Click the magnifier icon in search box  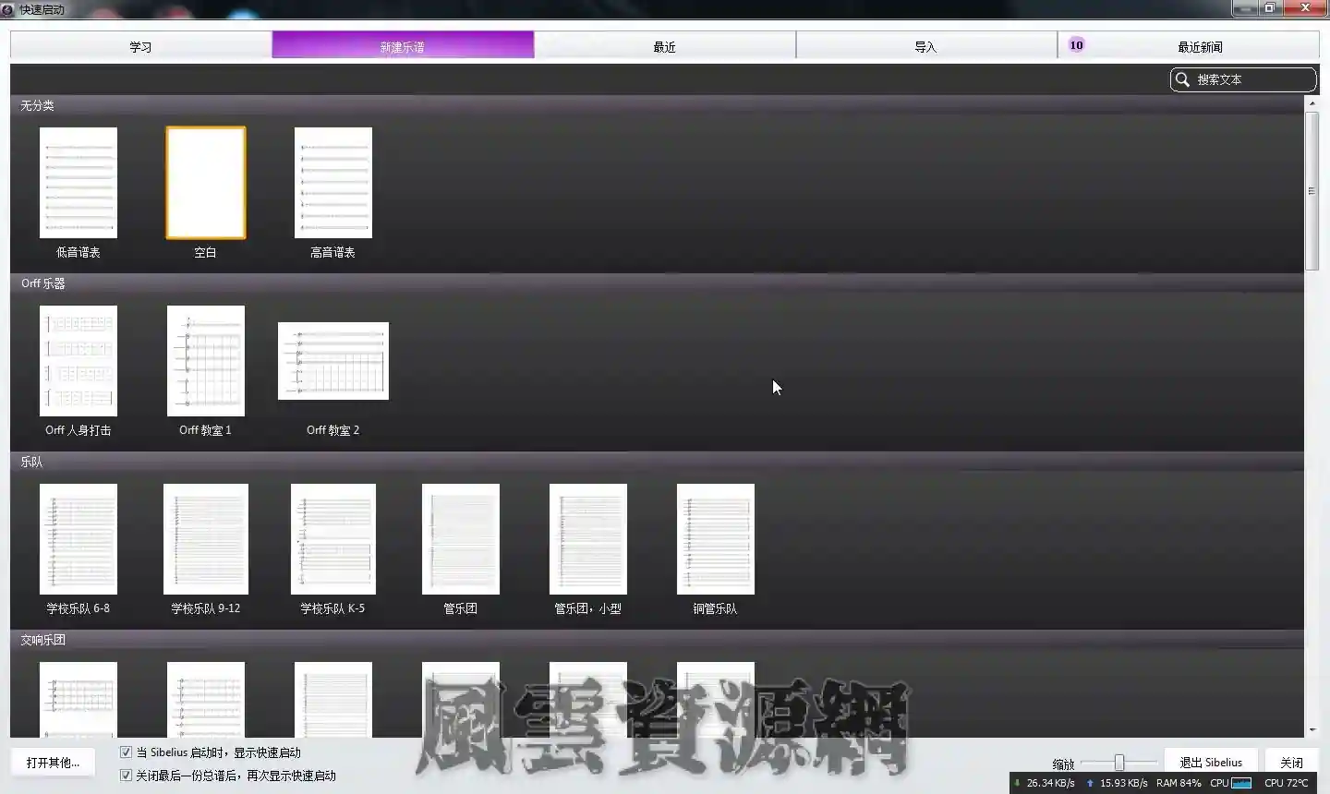(x=1182, y=79)
